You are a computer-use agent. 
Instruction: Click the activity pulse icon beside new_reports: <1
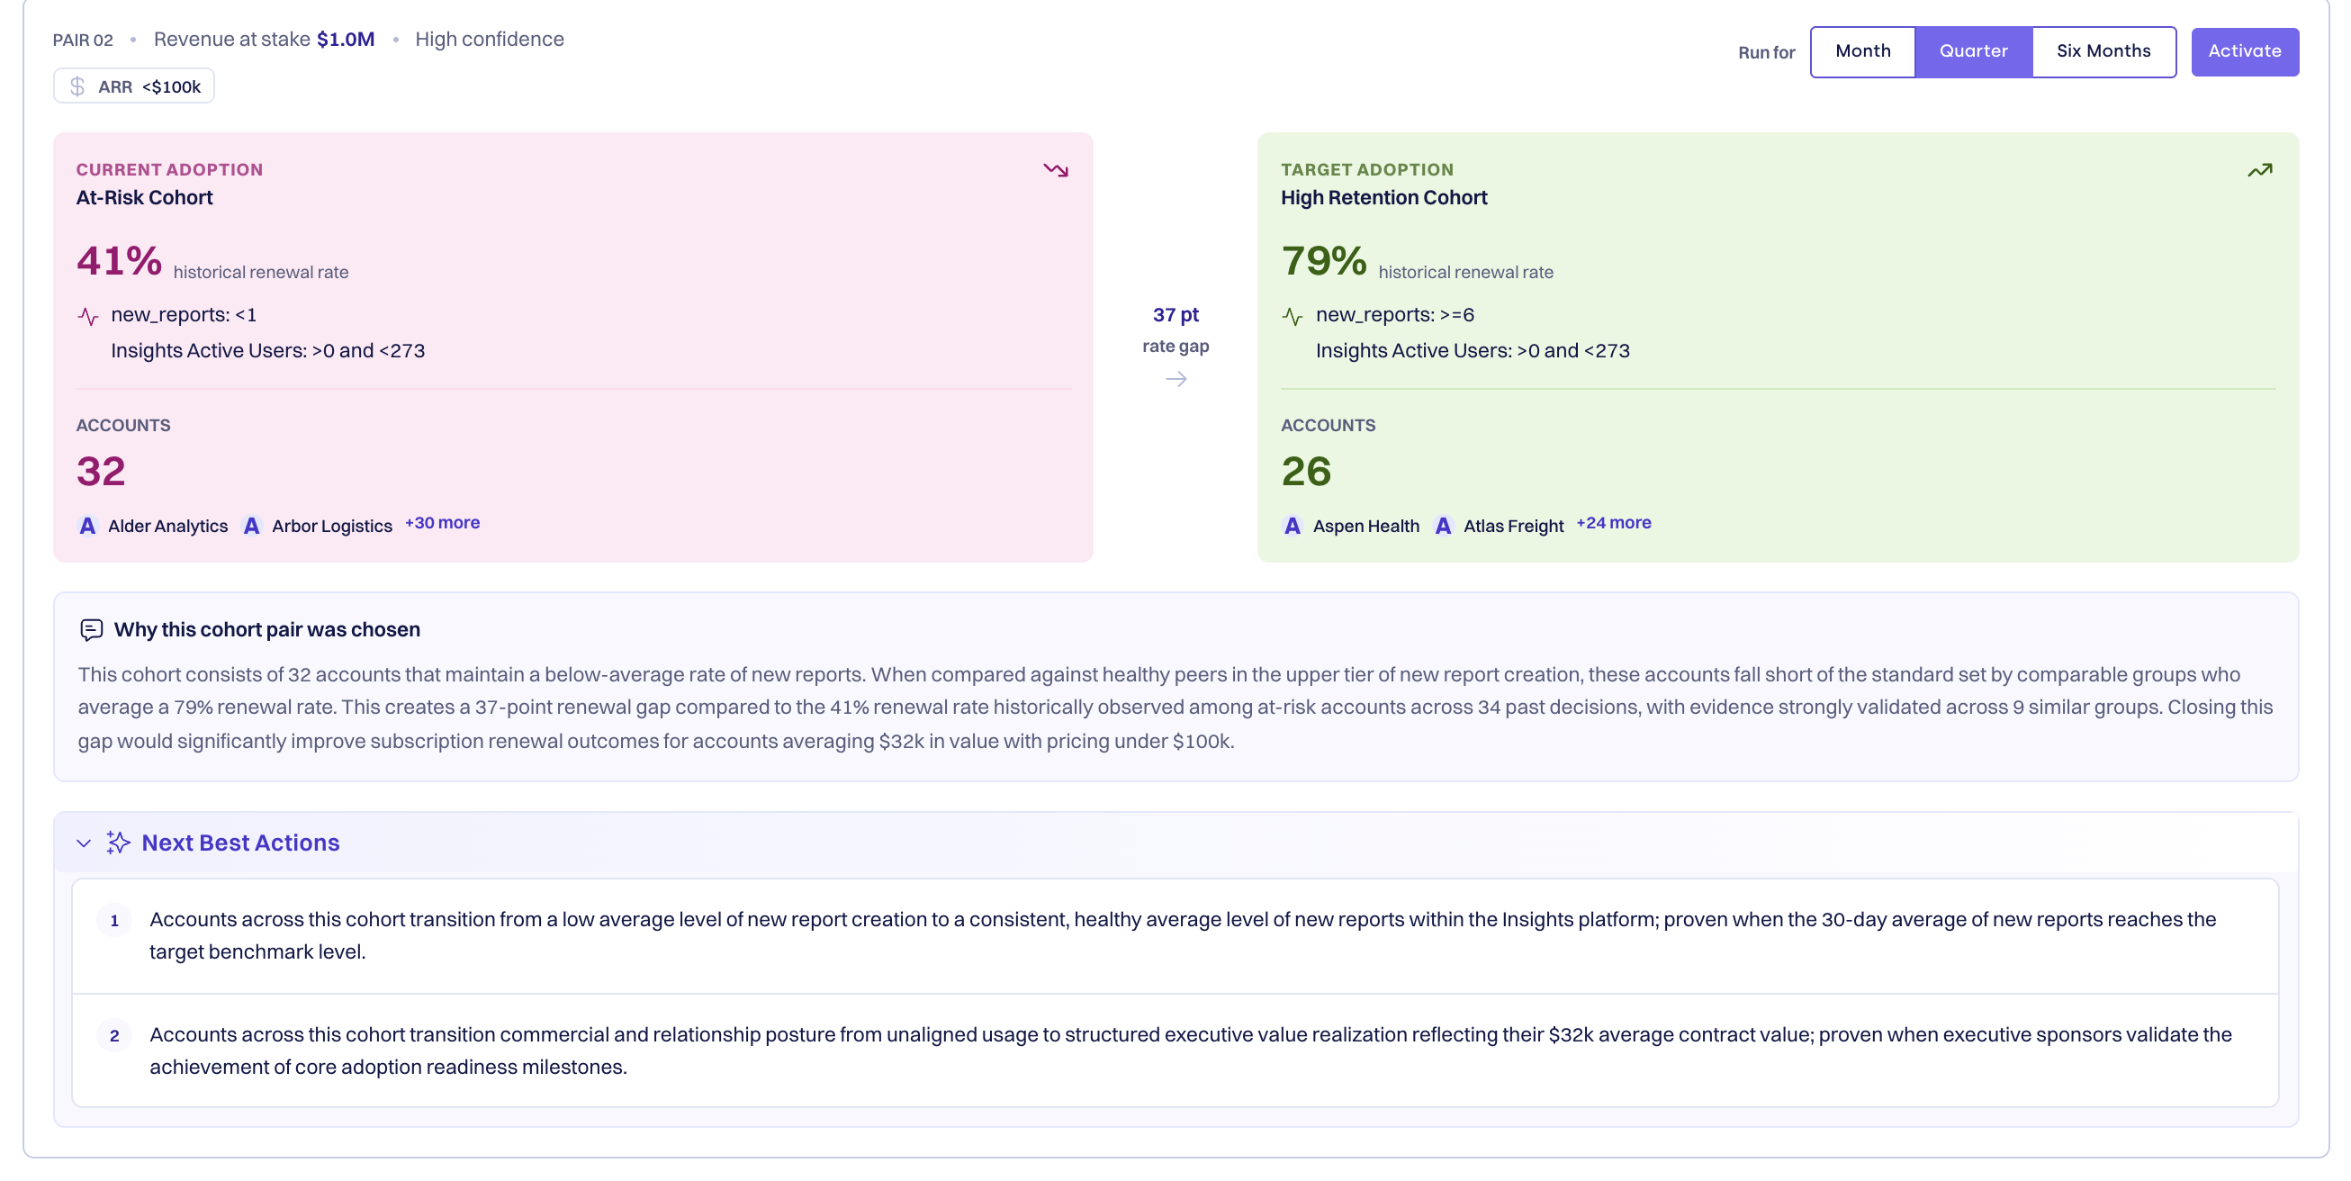(x=88, y=317)
